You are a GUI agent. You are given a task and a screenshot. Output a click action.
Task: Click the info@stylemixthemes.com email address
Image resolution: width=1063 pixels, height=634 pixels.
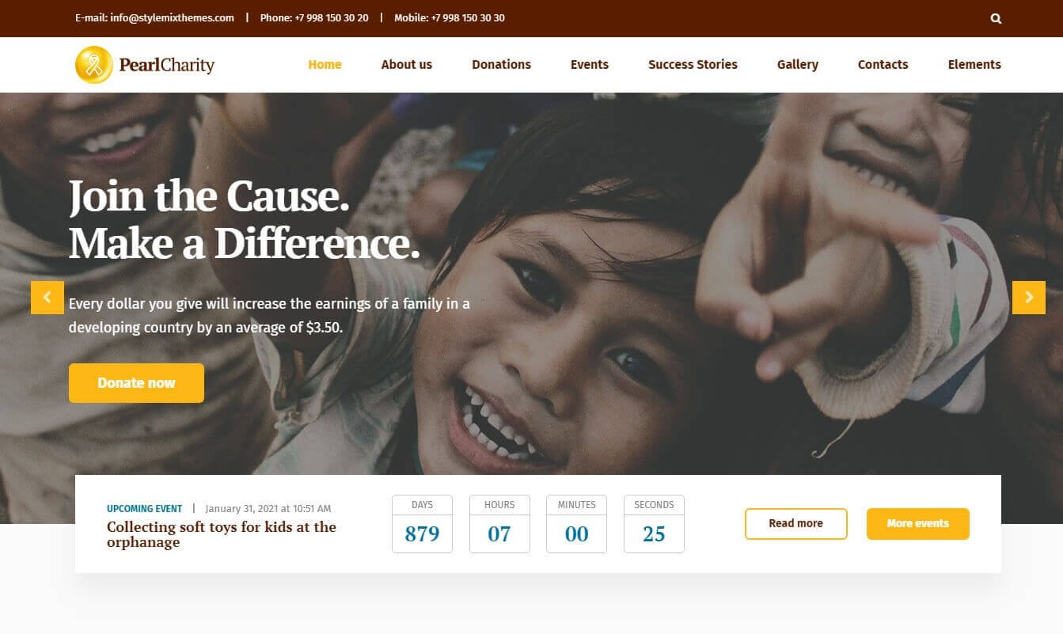(x=173, y=17)
